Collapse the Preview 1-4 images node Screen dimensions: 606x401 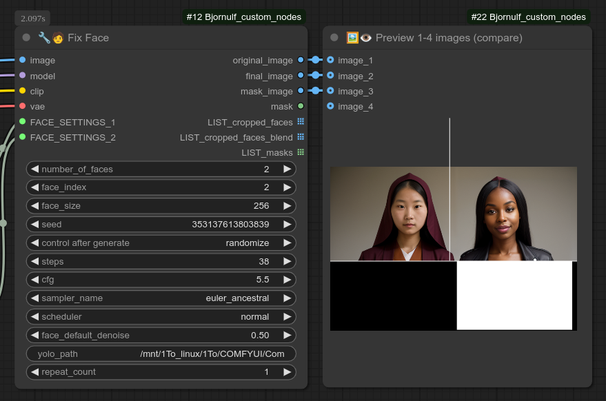coord(334,38)
